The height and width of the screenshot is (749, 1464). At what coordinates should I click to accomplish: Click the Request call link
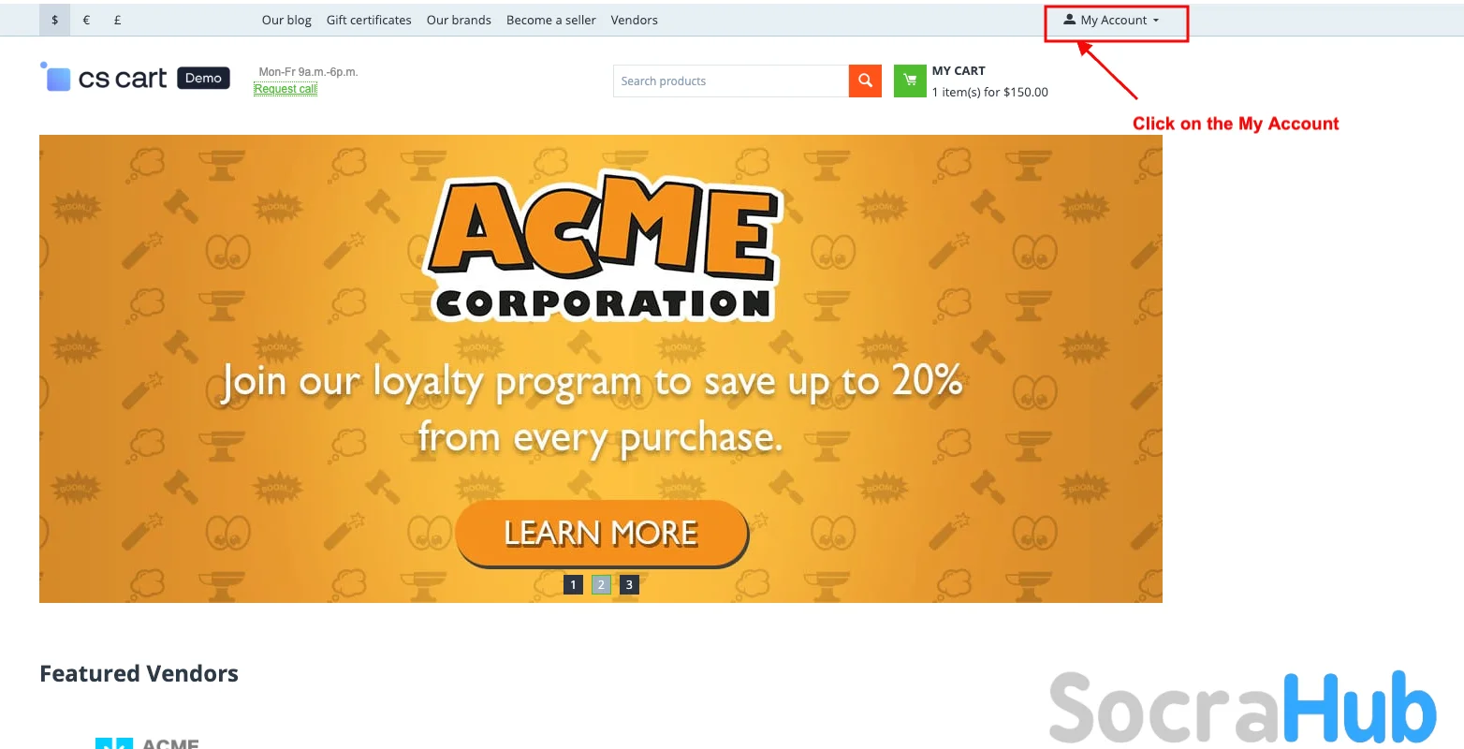(x=285, y=89)
